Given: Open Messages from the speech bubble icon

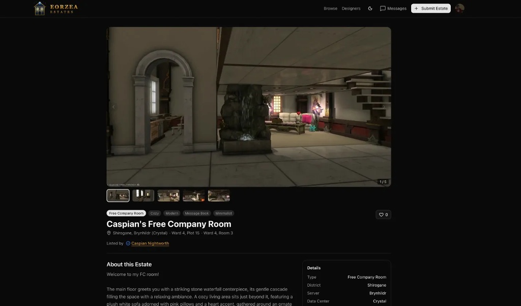Looking at the screenshot, I should tap(383, 9).
